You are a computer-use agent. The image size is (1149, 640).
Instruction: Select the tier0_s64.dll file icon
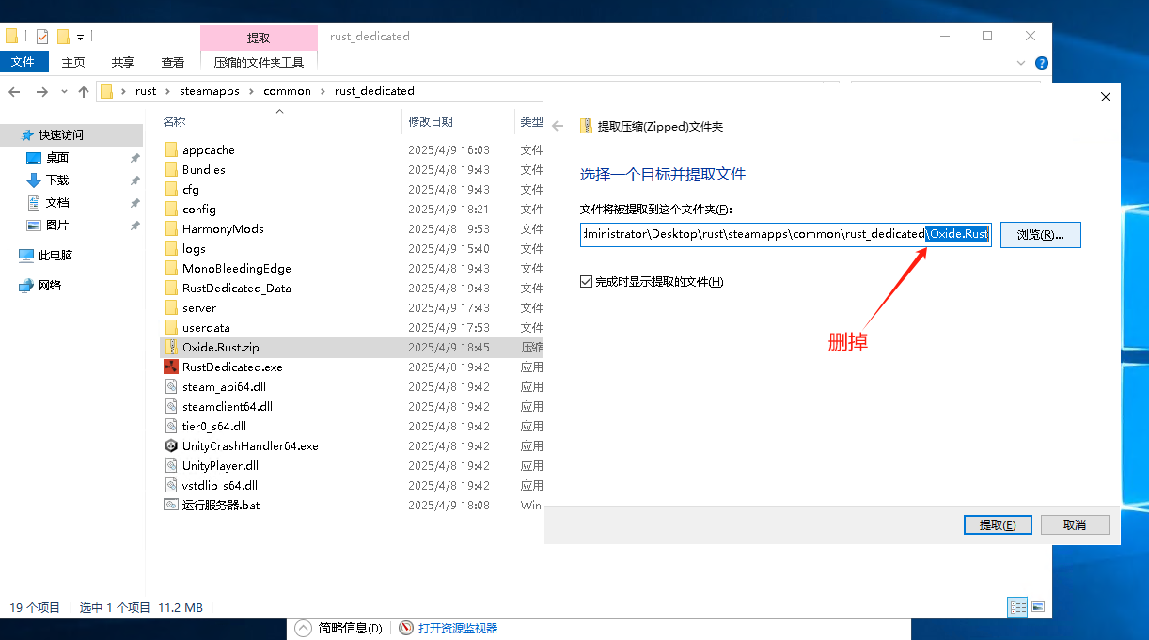[x=171, y=426]
